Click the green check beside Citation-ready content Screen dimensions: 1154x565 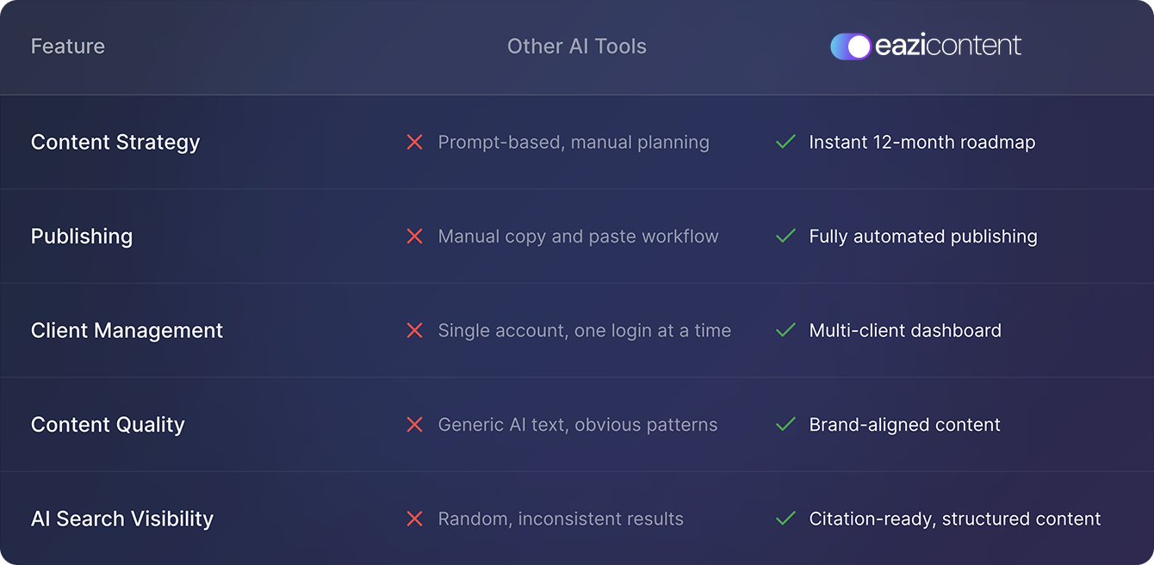pyautogui.click(x=785, y=519)
